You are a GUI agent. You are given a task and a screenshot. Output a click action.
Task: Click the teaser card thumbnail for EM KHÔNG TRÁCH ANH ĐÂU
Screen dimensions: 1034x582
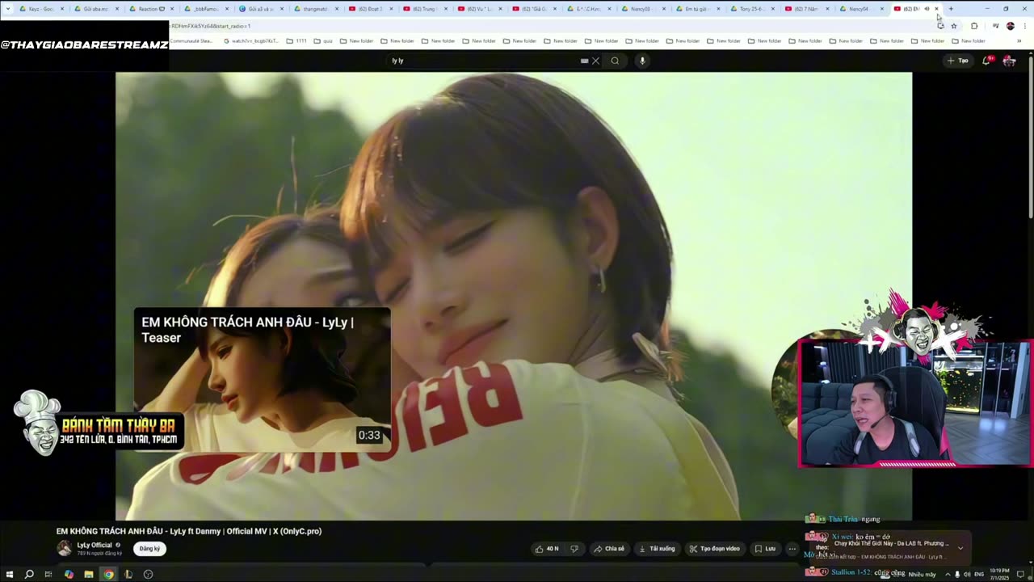[262, 379]
